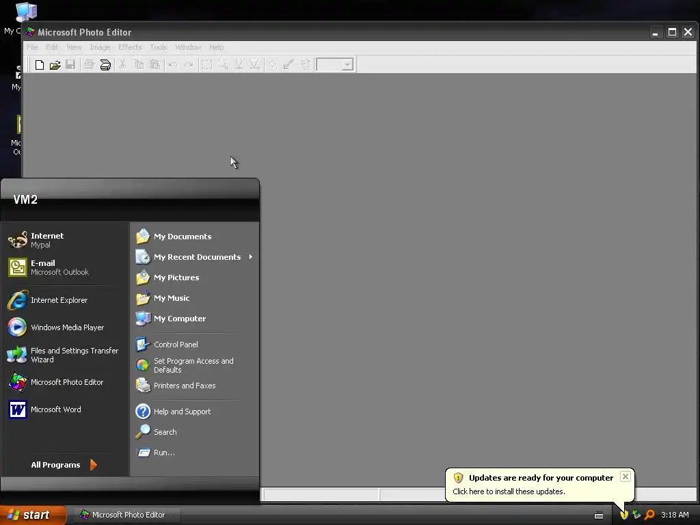
Task: Click the Scan toolbar icon
Action: (x=105, y=65)
